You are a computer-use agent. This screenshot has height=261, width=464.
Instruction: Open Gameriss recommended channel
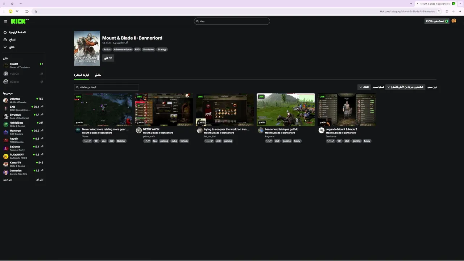[x=23, y=172]
